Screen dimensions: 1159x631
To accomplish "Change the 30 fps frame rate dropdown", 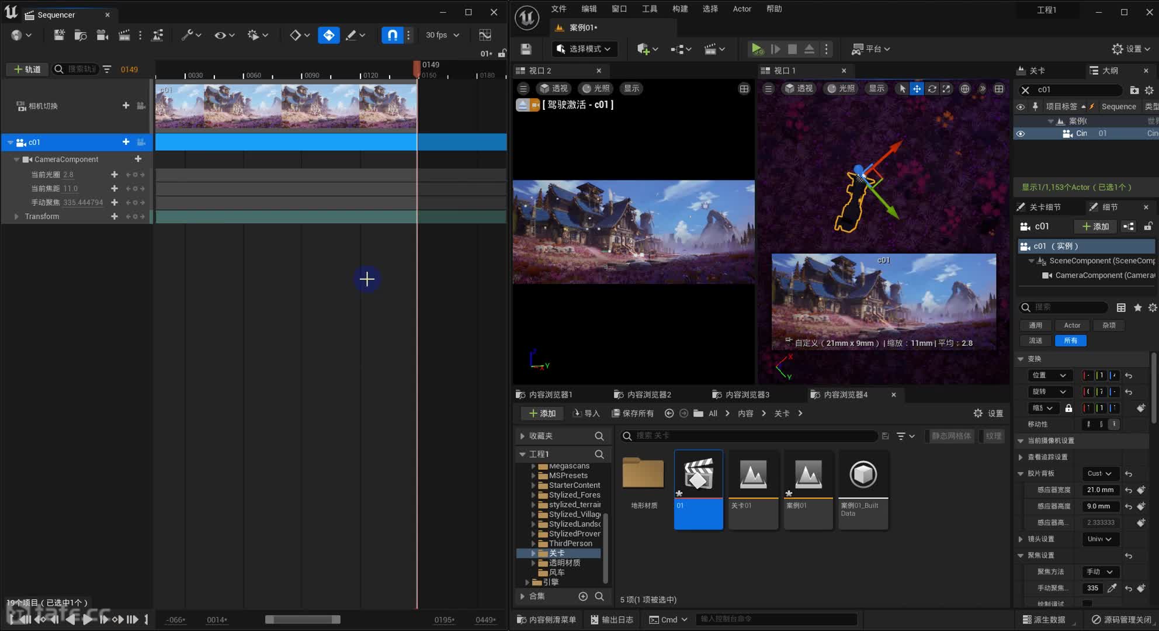I will (442, 35).
